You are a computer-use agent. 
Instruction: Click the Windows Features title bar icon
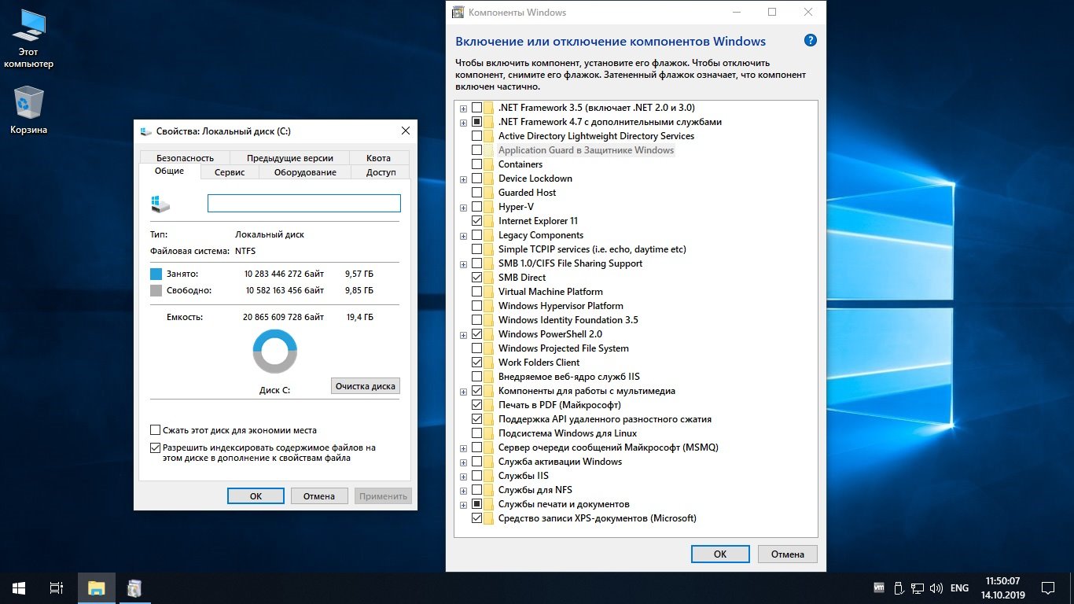tap(458, 13)
